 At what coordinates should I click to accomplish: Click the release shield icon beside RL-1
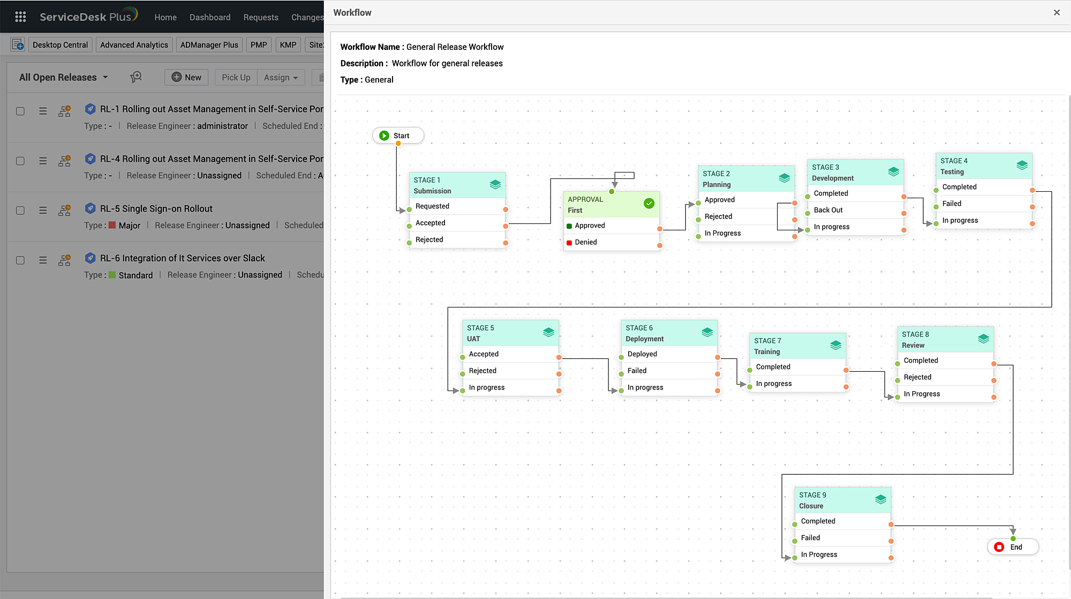[x=90, y=109]
